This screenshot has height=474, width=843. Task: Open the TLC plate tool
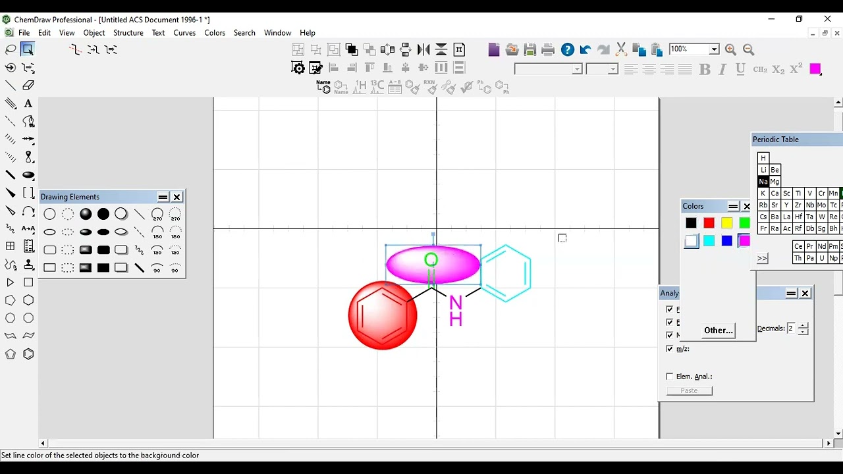tap(28, 246)
